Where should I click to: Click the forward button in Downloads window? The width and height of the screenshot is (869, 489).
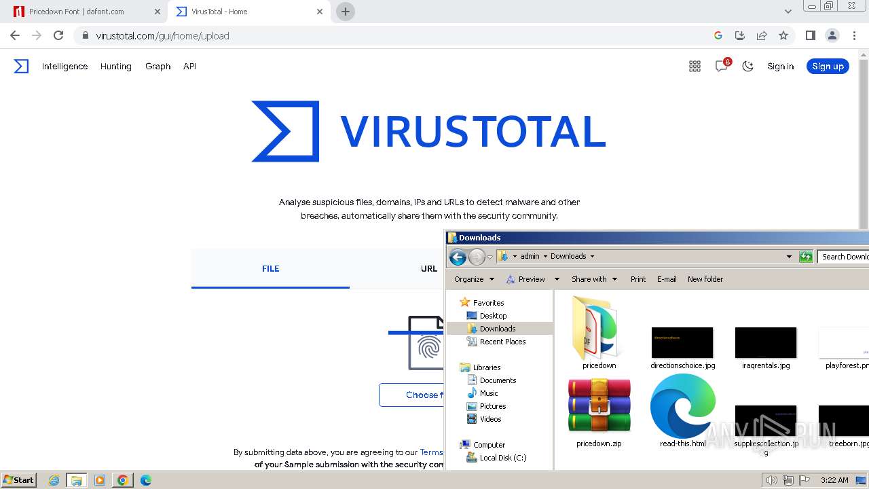coord(477,257)
